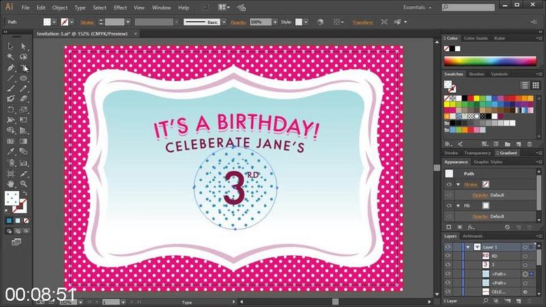
Task: Click Stroke label in Appearance panel
Action: tap(470, 184)
